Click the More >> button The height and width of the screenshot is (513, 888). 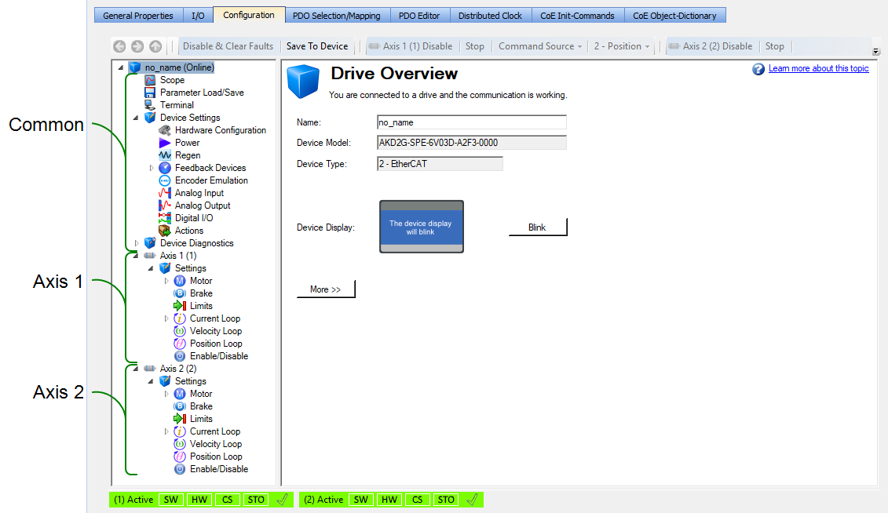point(326,289)
